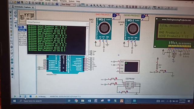194x109 pixels.
Task: Open File Explorer from the taskbar
Action: (83, 101)
